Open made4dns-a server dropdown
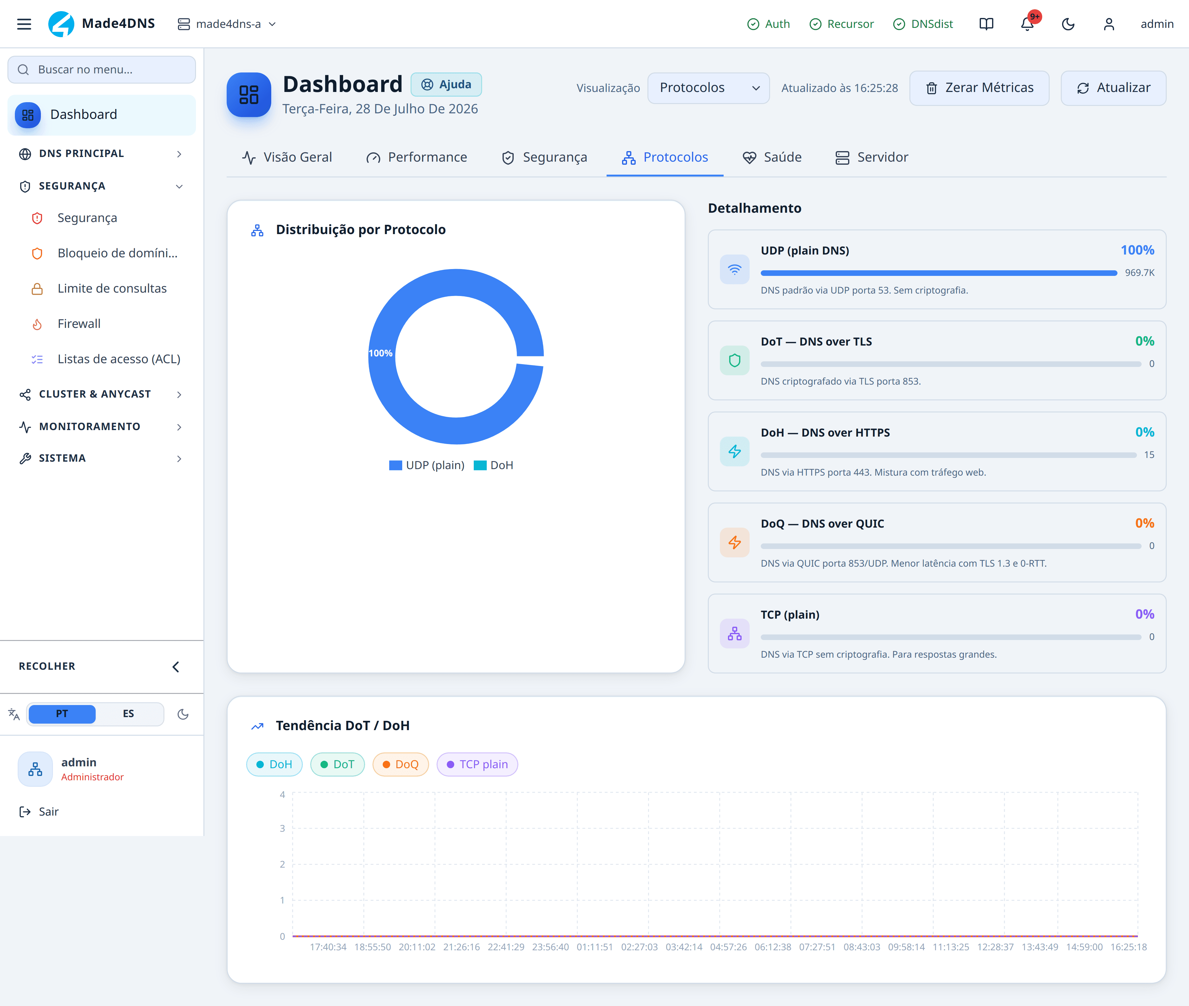The height and width of the screenshot is (1006, 1189). pyautogui.click(x=227, y=24)
